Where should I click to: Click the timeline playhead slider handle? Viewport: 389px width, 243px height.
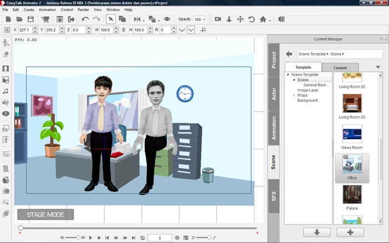pyautogui.click(x=21, y=228)
